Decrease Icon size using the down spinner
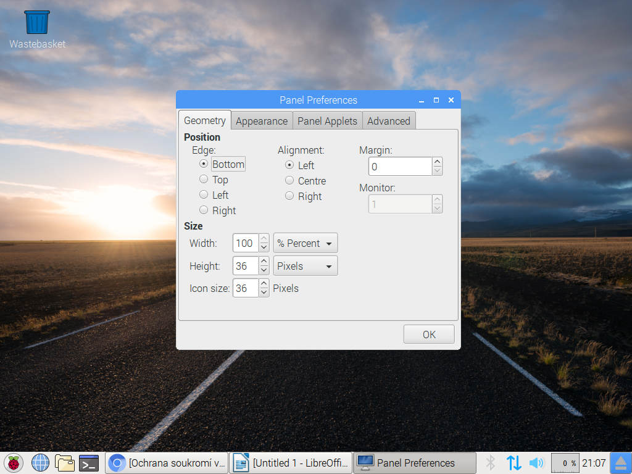This screenshot has height=474, width=632. [264, 291]
